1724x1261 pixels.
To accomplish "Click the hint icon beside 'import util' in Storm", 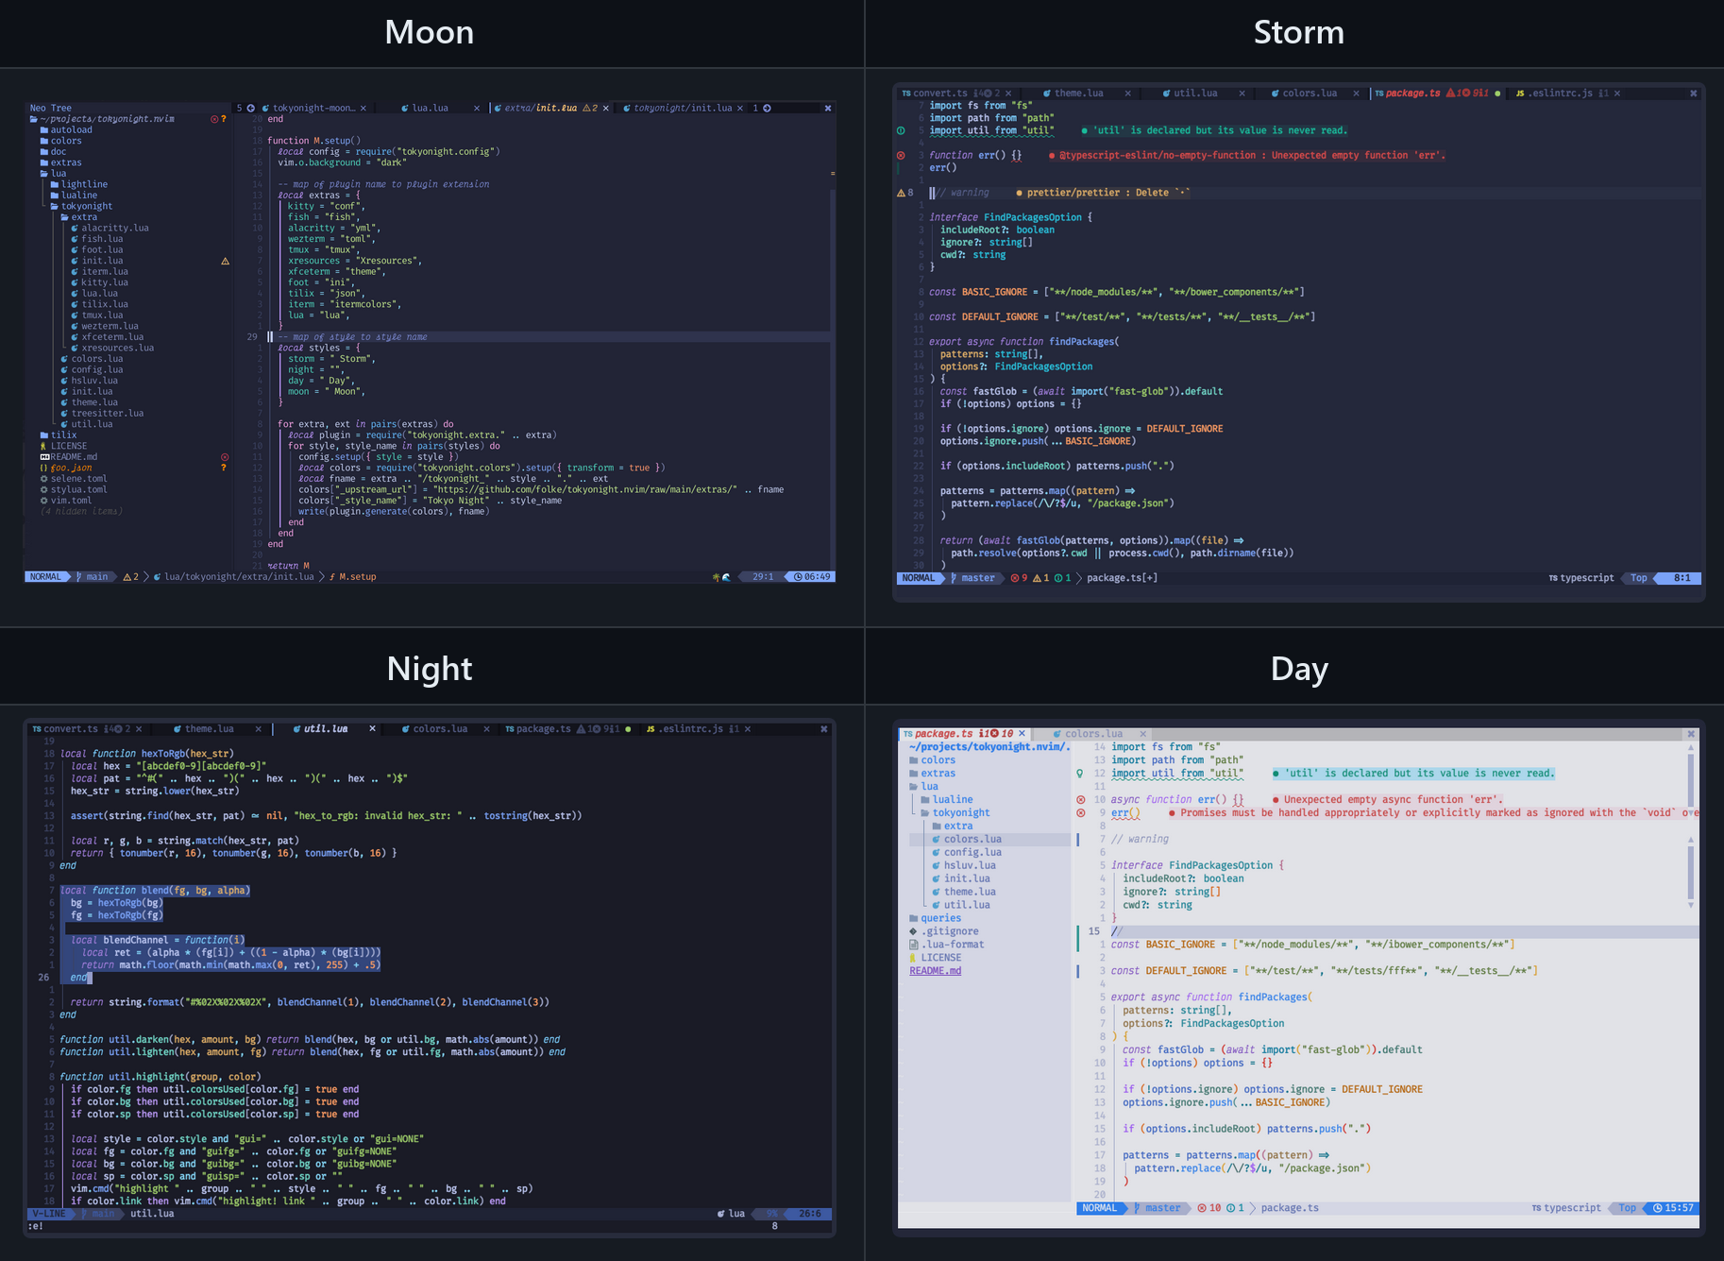I will (901, 130).
